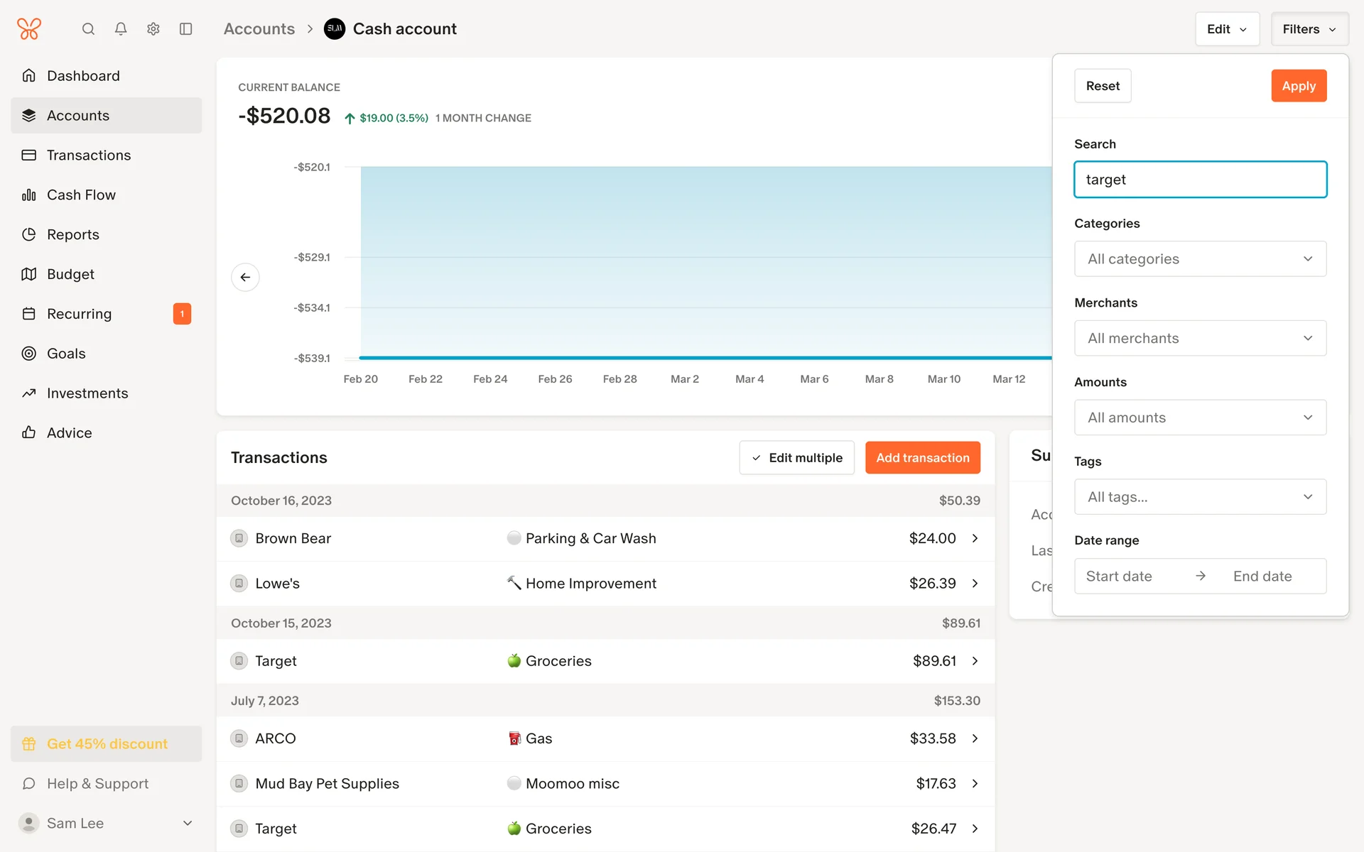Click the Start date field
The width and height of the screenshot is (1364, 852).
[x=1119, y=577]
